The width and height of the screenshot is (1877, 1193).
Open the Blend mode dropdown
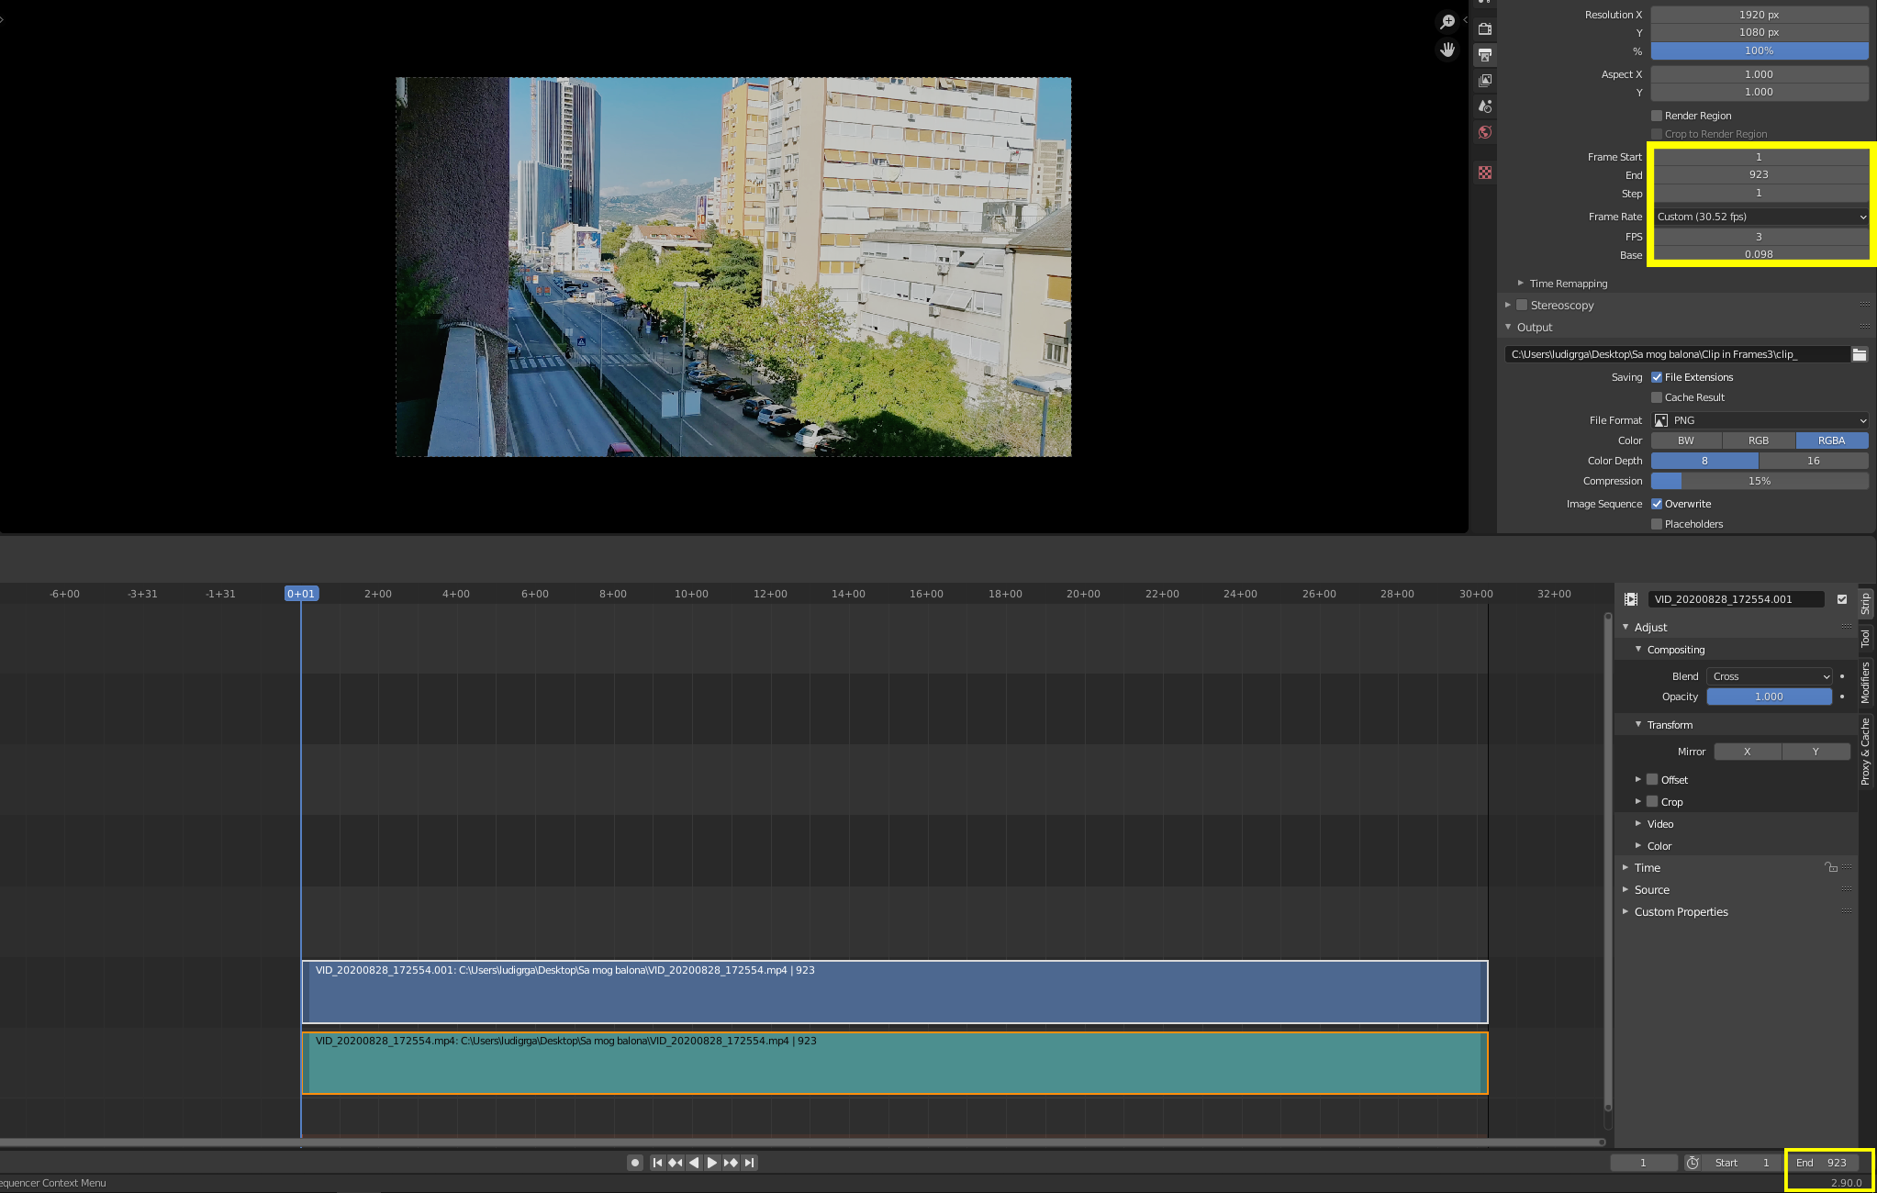1770,676
